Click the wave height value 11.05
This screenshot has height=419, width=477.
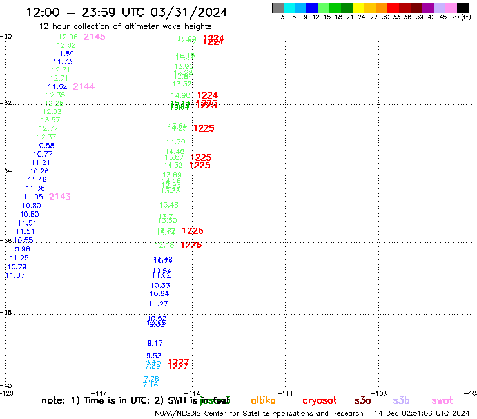(x=33, y=197)
